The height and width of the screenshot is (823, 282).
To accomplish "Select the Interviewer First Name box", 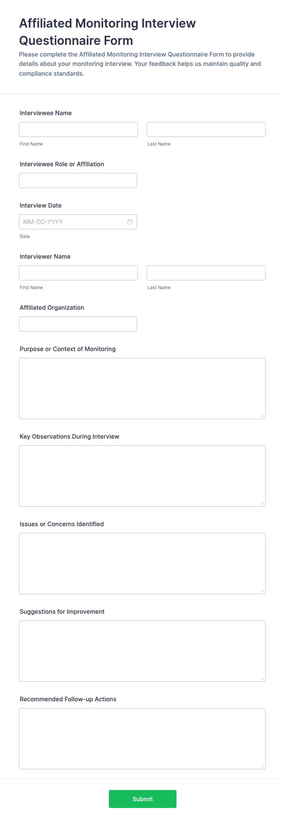I will click(78, 273).
